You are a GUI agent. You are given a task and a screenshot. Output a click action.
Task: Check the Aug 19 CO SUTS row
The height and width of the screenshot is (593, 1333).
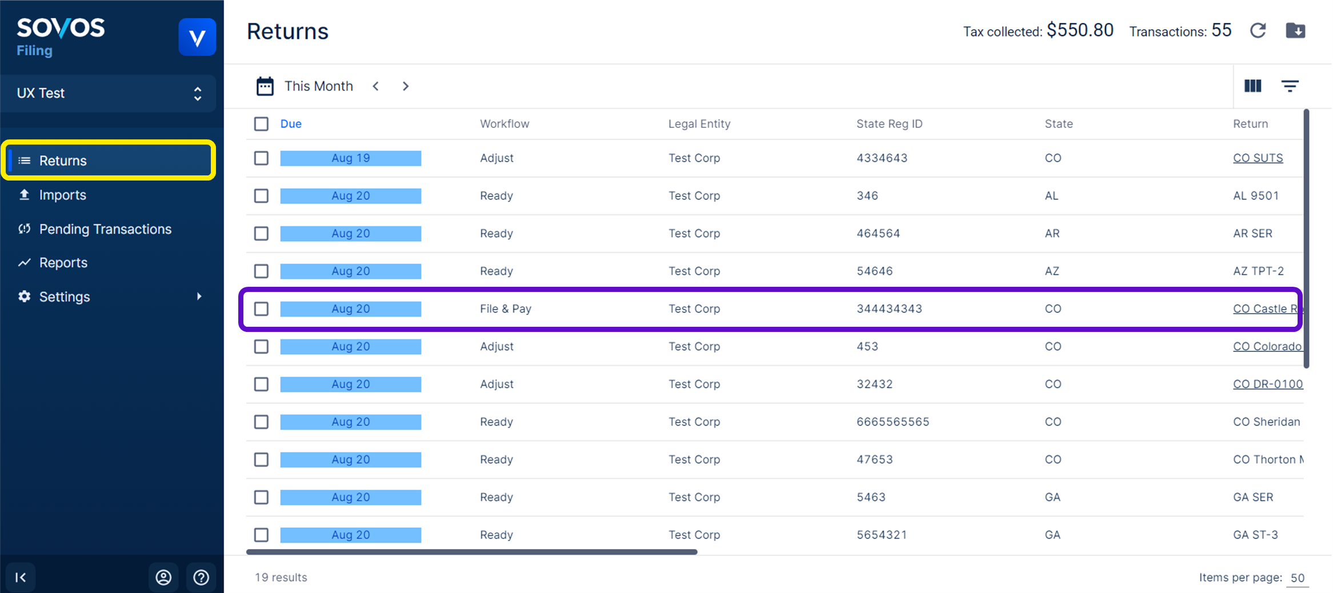click(261, 158)
